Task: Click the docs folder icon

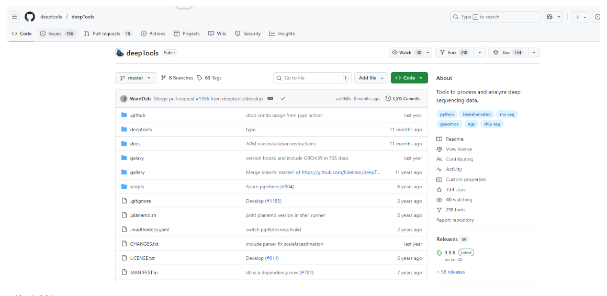Action: [124, 143]
